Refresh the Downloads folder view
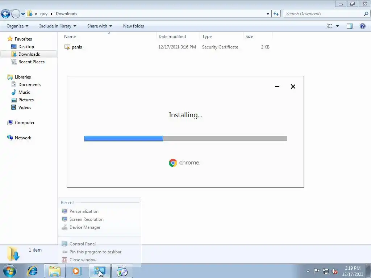 point(276,14)
